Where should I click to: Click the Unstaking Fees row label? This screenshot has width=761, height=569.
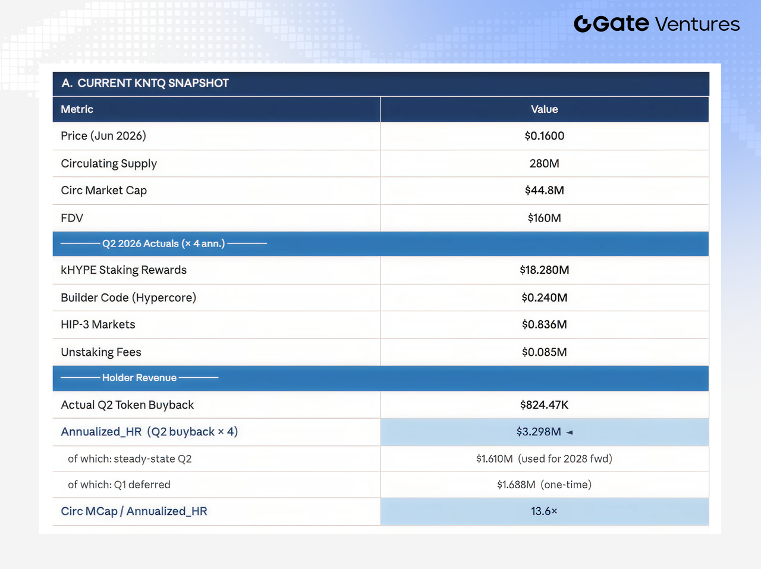pos(101,352)
